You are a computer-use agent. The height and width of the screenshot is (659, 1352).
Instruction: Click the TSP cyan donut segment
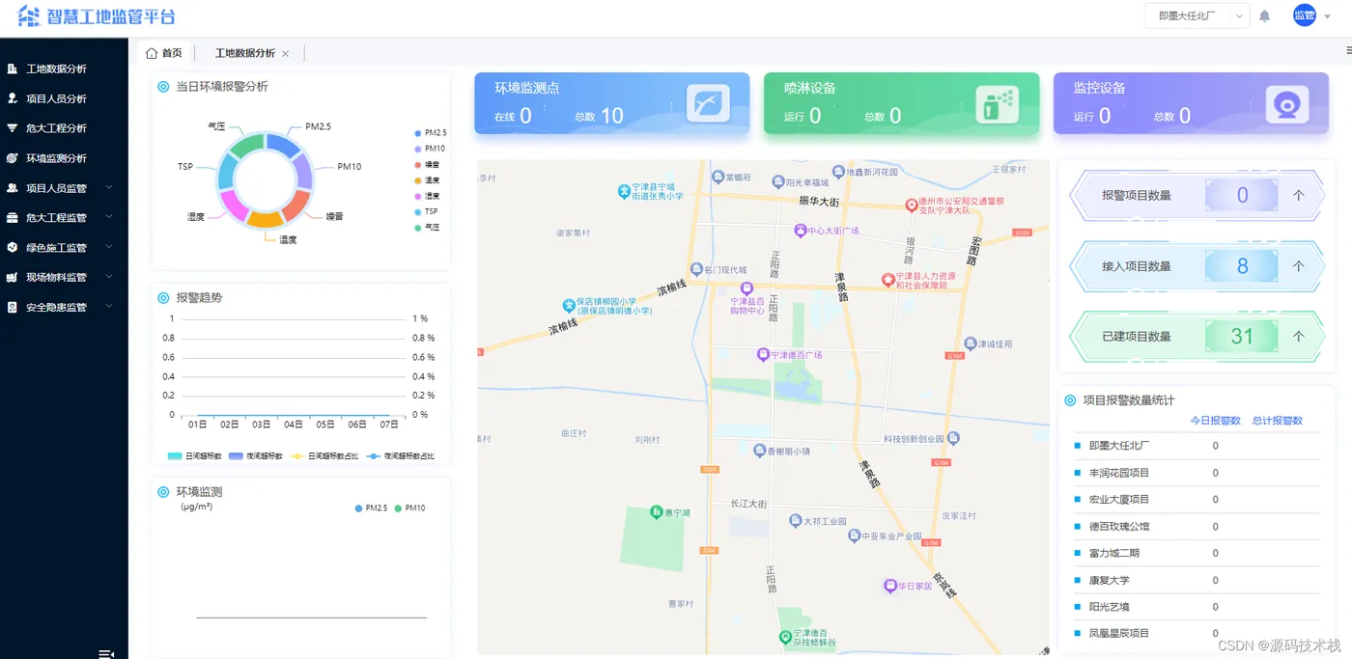227,173
